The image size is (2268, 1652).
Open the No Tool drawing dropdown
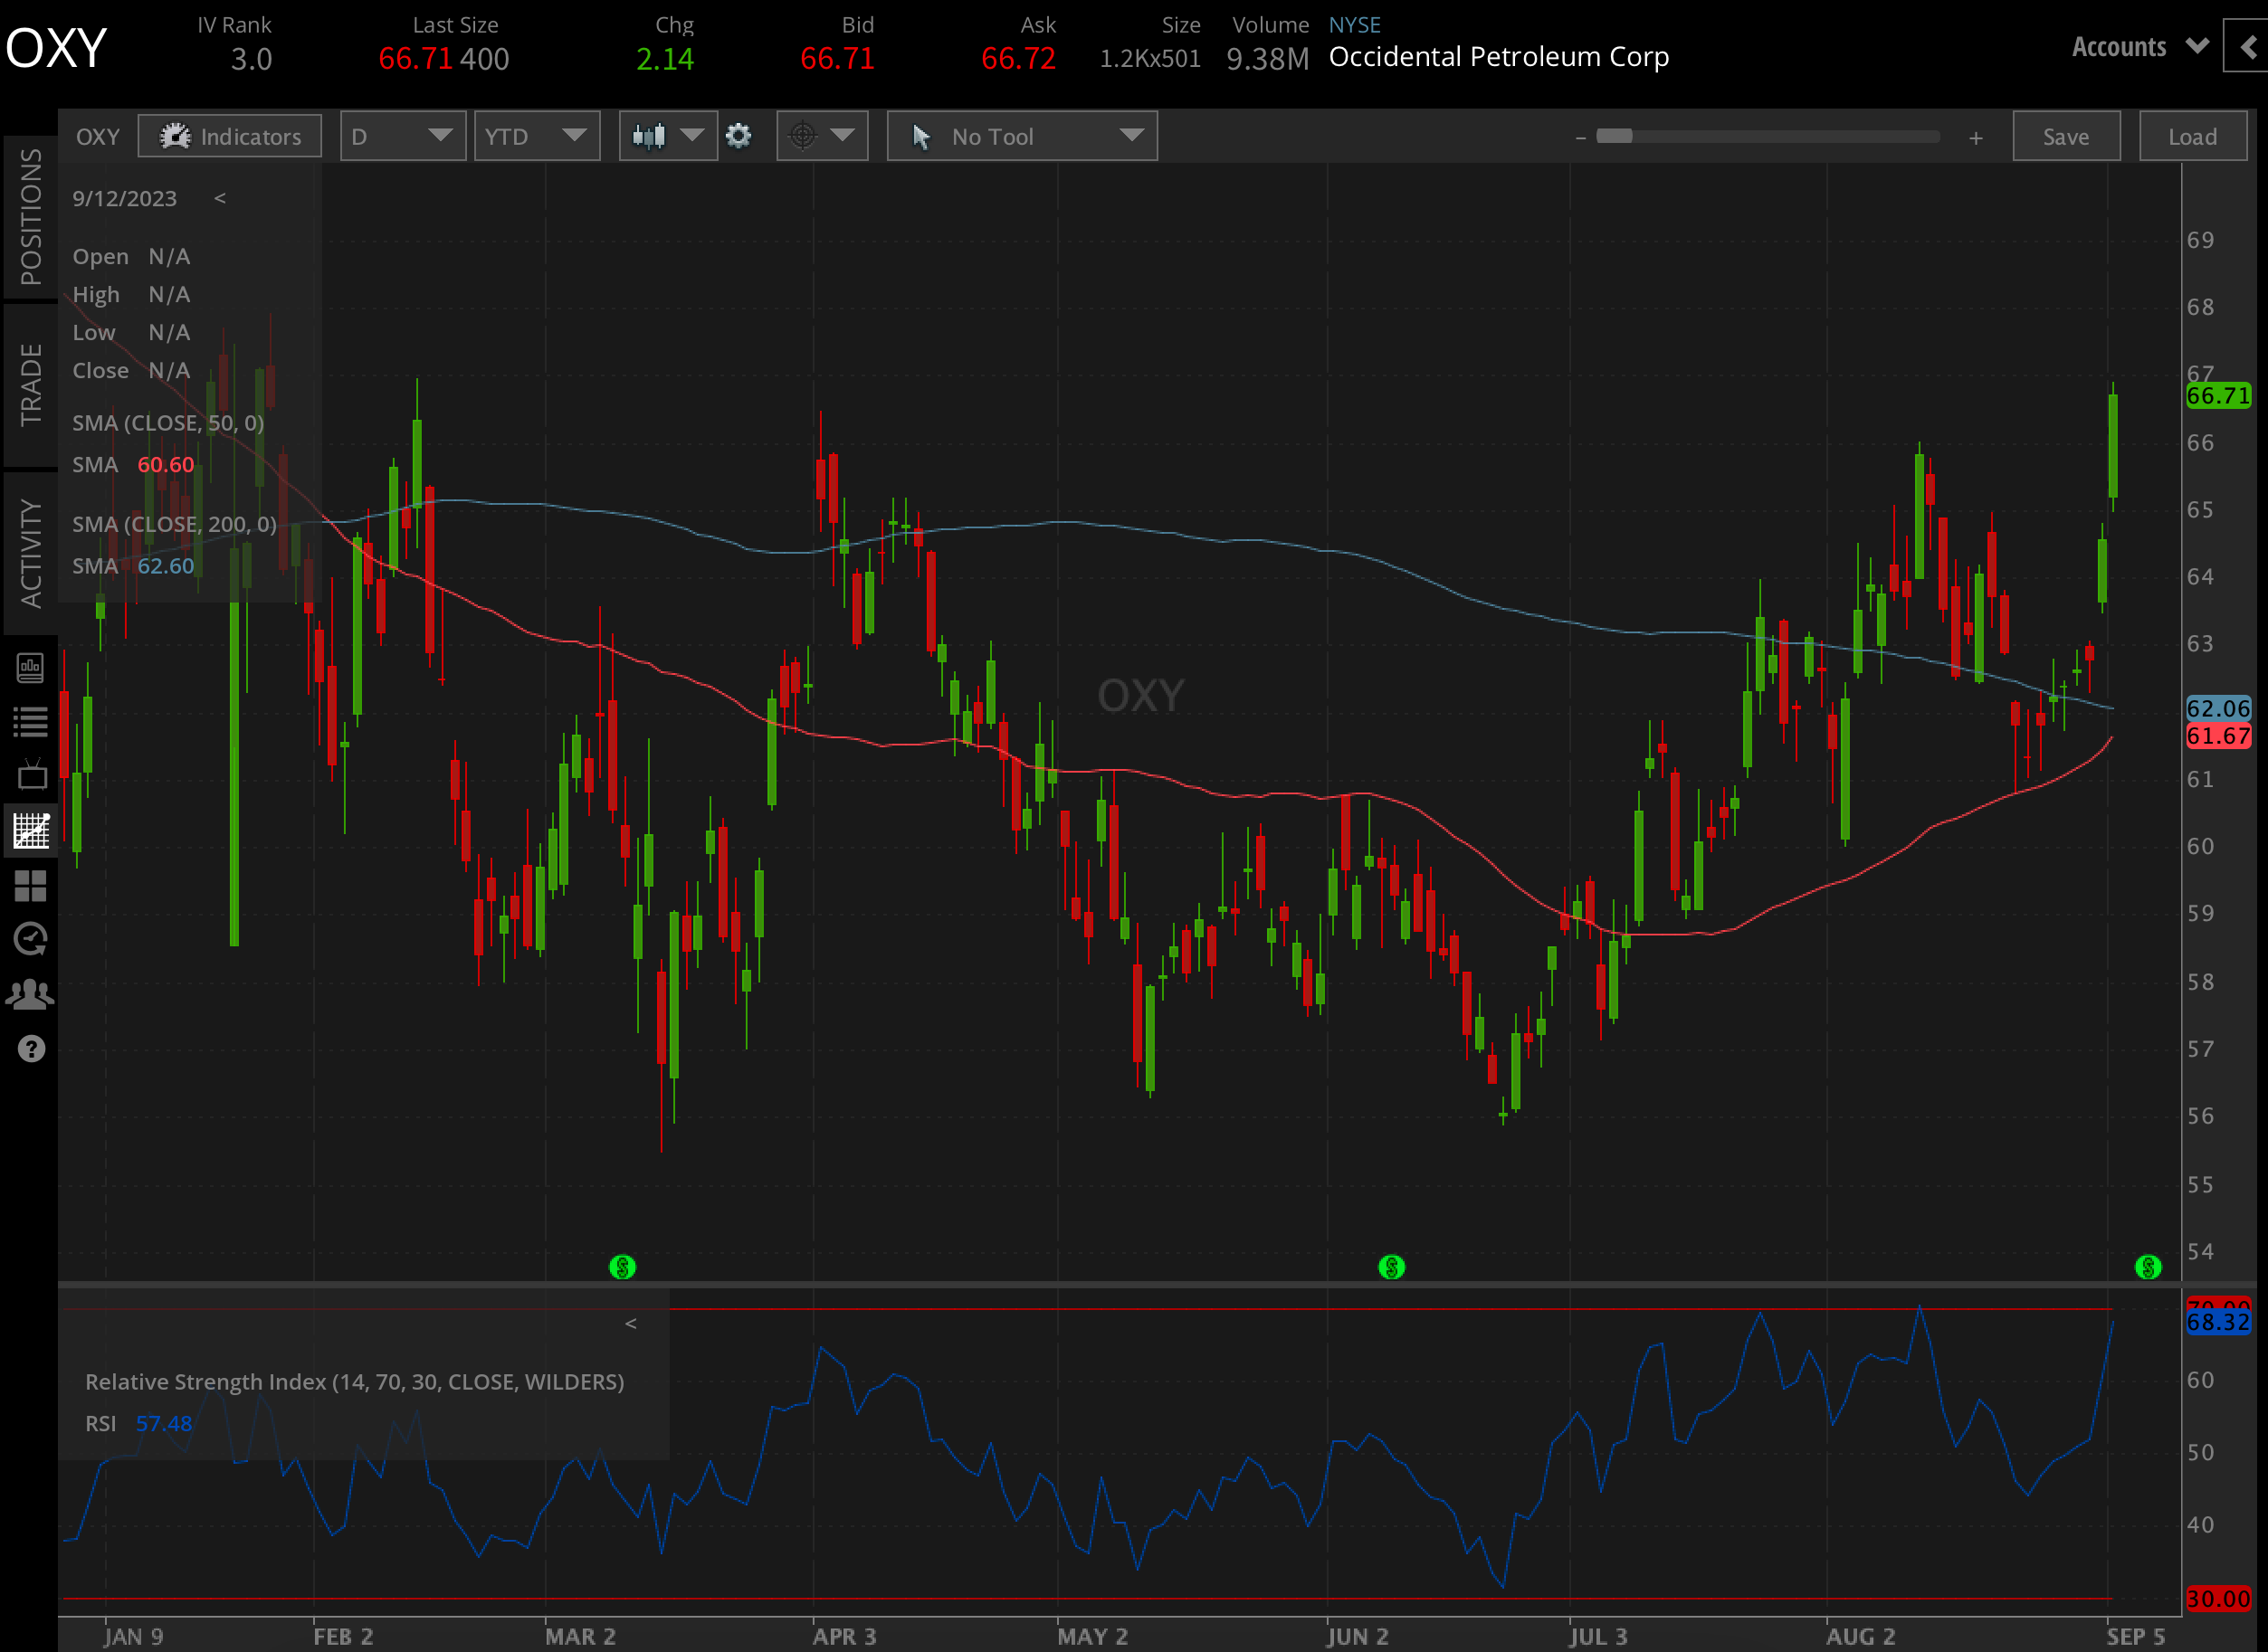[x=1022, y=136]
